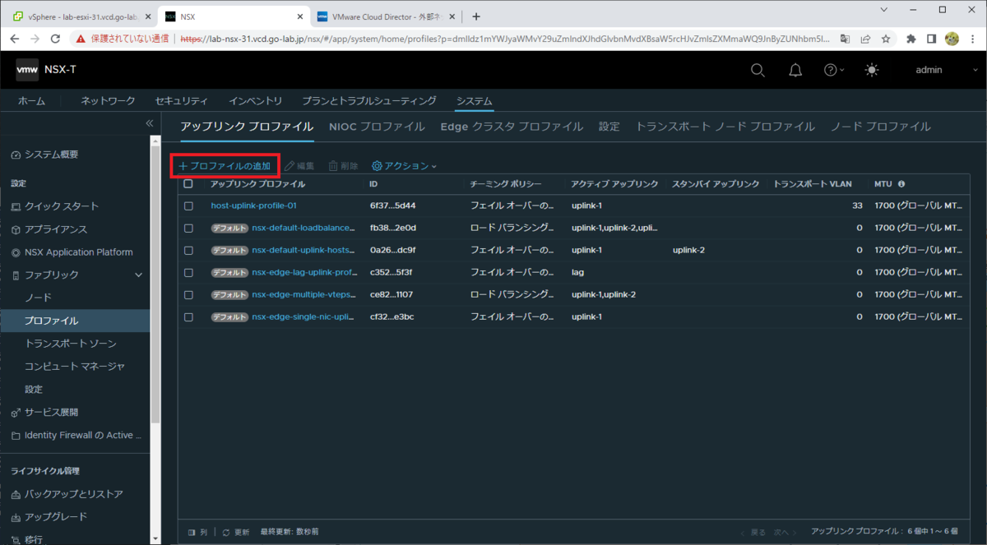
Task: Click the refresh icon in table footer
Action: point(226,532)
